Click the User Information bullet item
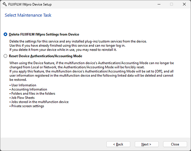The height and width of the screenshot is (151, 191). [23, 85]
